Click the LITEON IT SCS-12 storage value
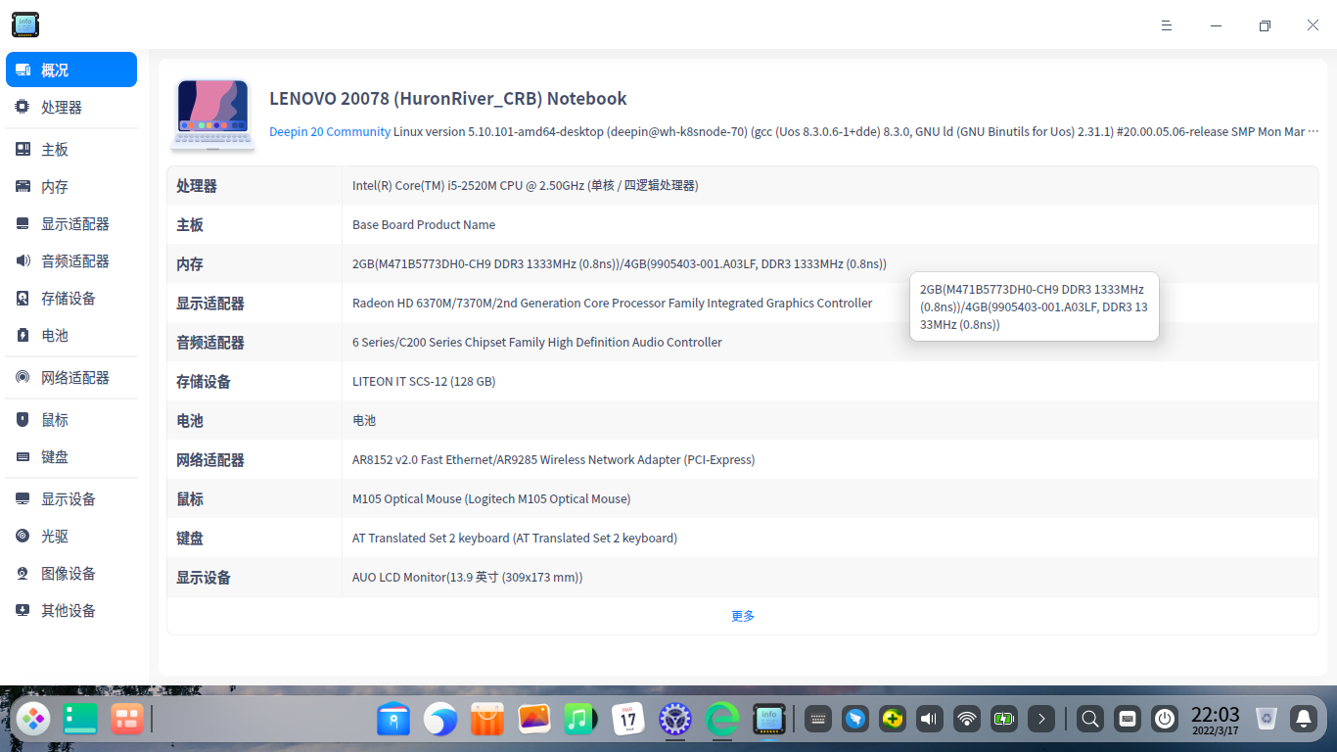The image size is (1337, 752). [x=424, y=381]
